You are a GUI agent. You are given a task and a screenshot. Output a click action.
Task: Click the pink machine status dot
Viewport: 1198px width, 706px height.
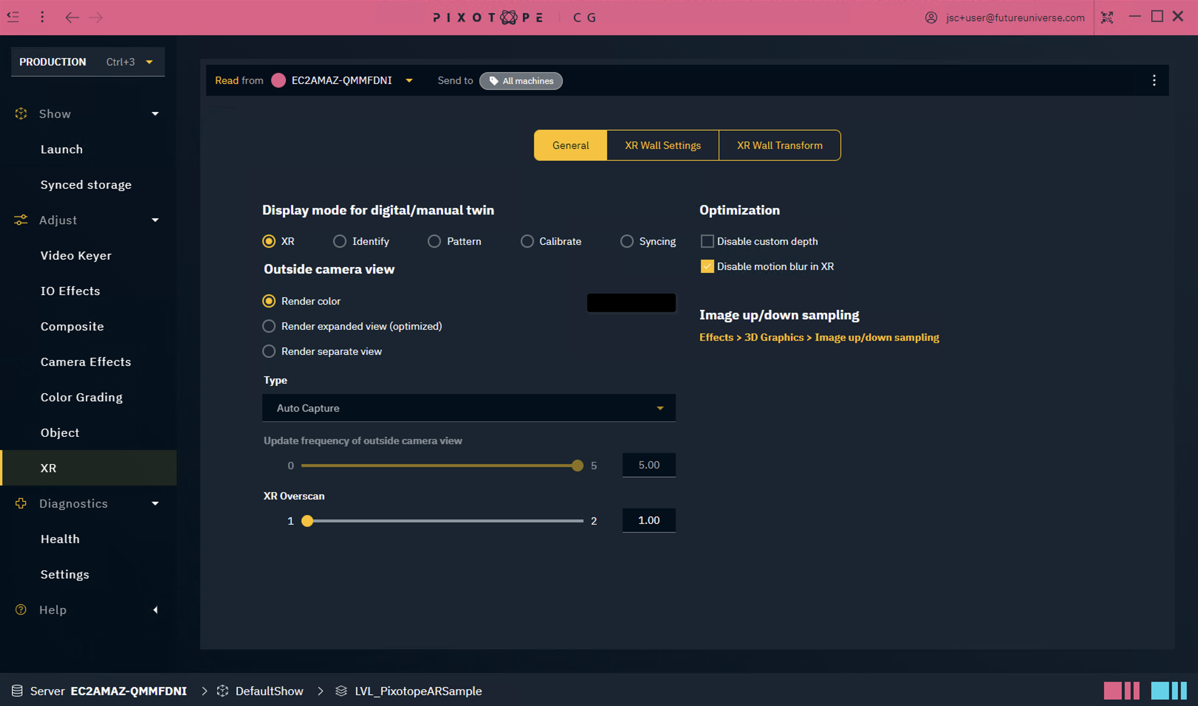tap(278, 80)
